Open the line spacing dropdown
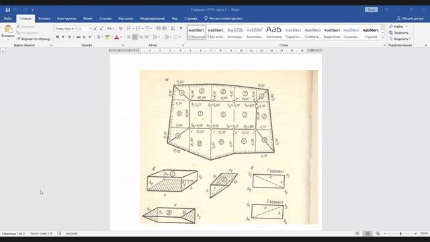Screen dimensions: 430x242 (155, 37)
